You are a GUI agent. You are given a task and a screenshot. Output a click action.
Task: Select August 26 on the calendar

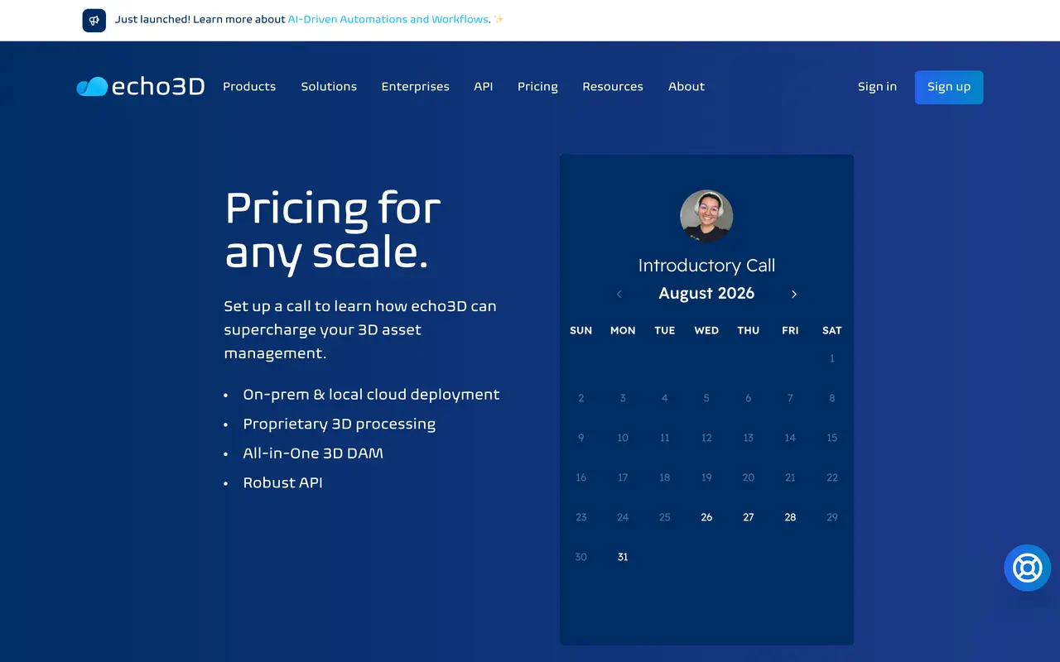click(706, 517)
